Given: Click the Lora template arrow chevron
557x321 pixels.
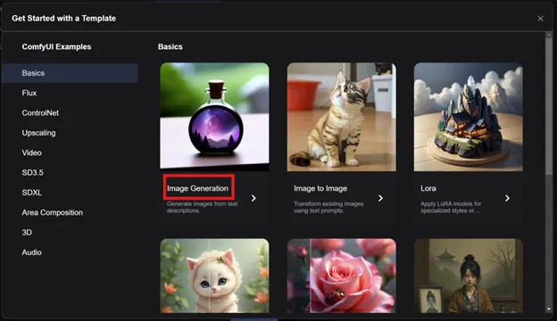Looking at the screenshot, I should point(507,198).
